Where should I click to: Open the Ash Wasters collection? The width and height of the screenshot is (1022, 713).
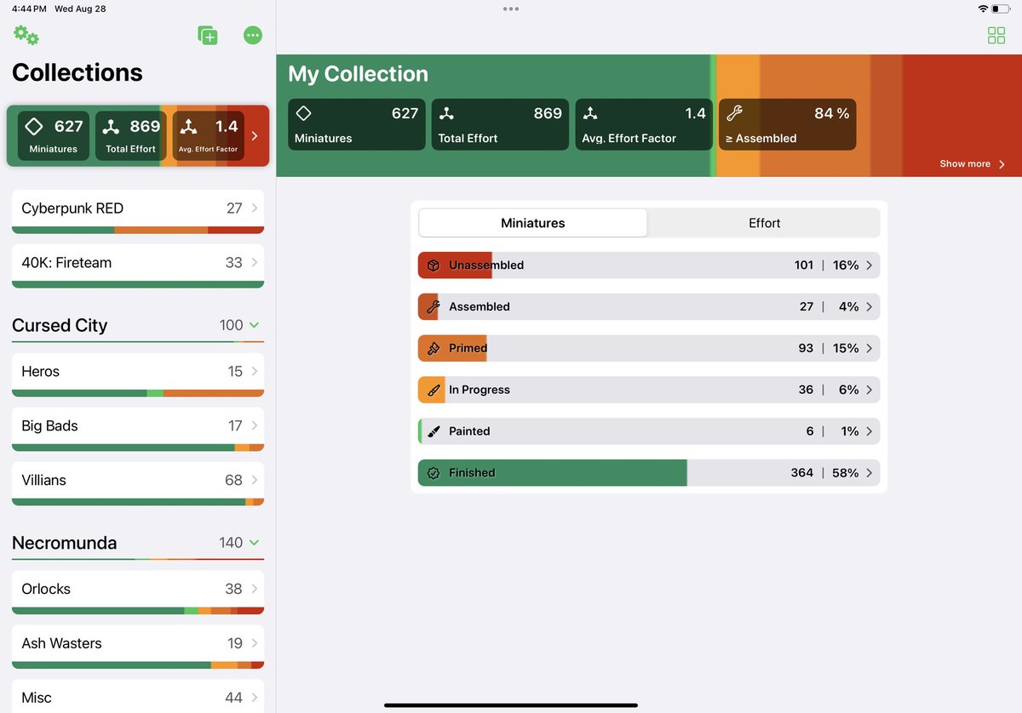point(138,647)
